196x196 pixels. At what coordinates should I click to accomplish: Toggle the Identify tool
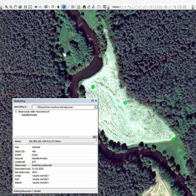64,7
